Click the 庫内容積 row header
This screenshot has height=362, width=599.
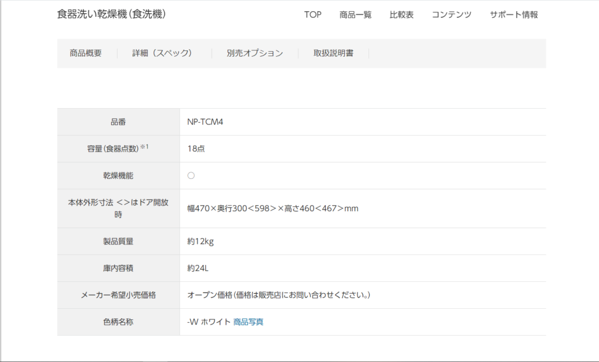click(118, 268)
